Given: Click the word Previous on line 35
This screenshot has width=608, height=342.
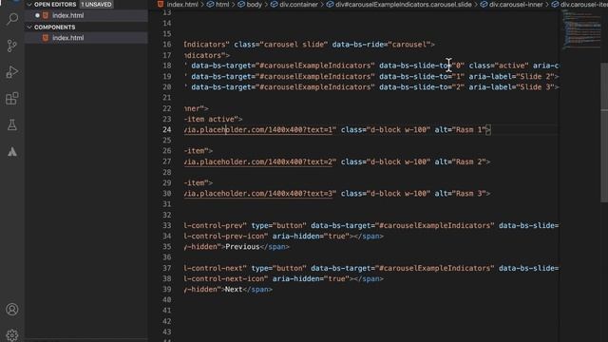Looking at the screenshot, I should (x=242, y=247).
